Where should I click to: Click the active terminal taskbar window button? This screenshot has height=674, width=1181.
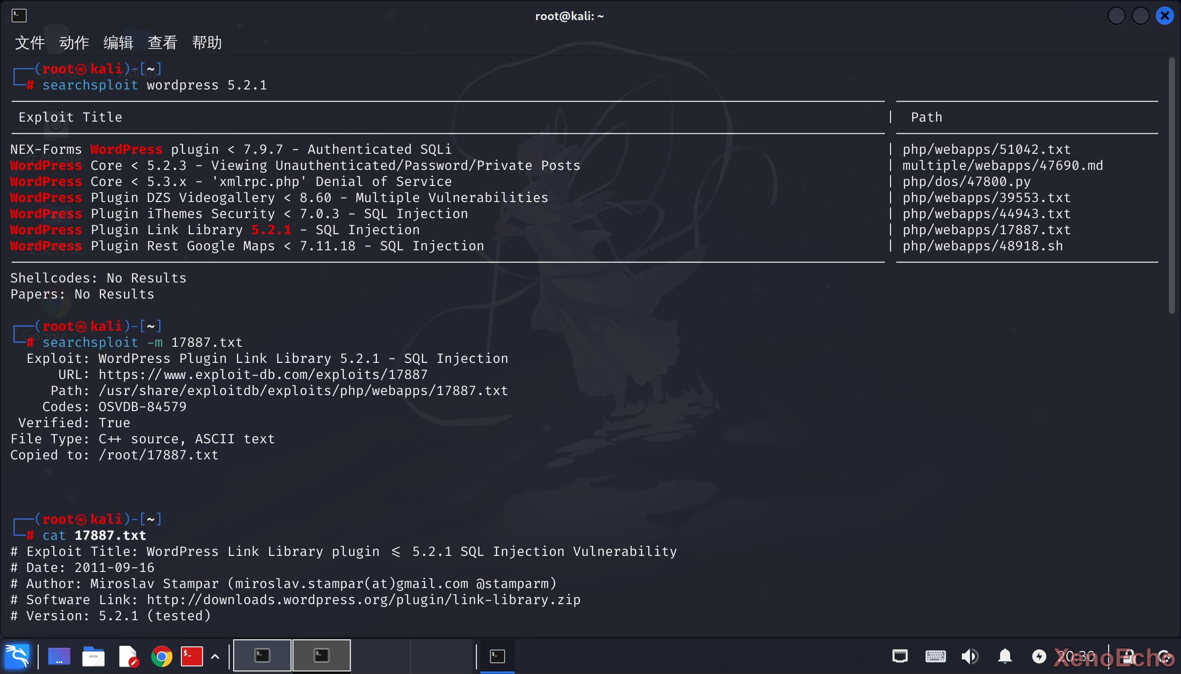[497, 655]
